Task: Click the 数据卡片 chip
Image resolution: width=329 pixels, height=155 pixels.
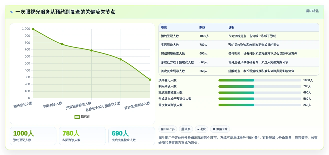Action: click(x=220, y=129)
